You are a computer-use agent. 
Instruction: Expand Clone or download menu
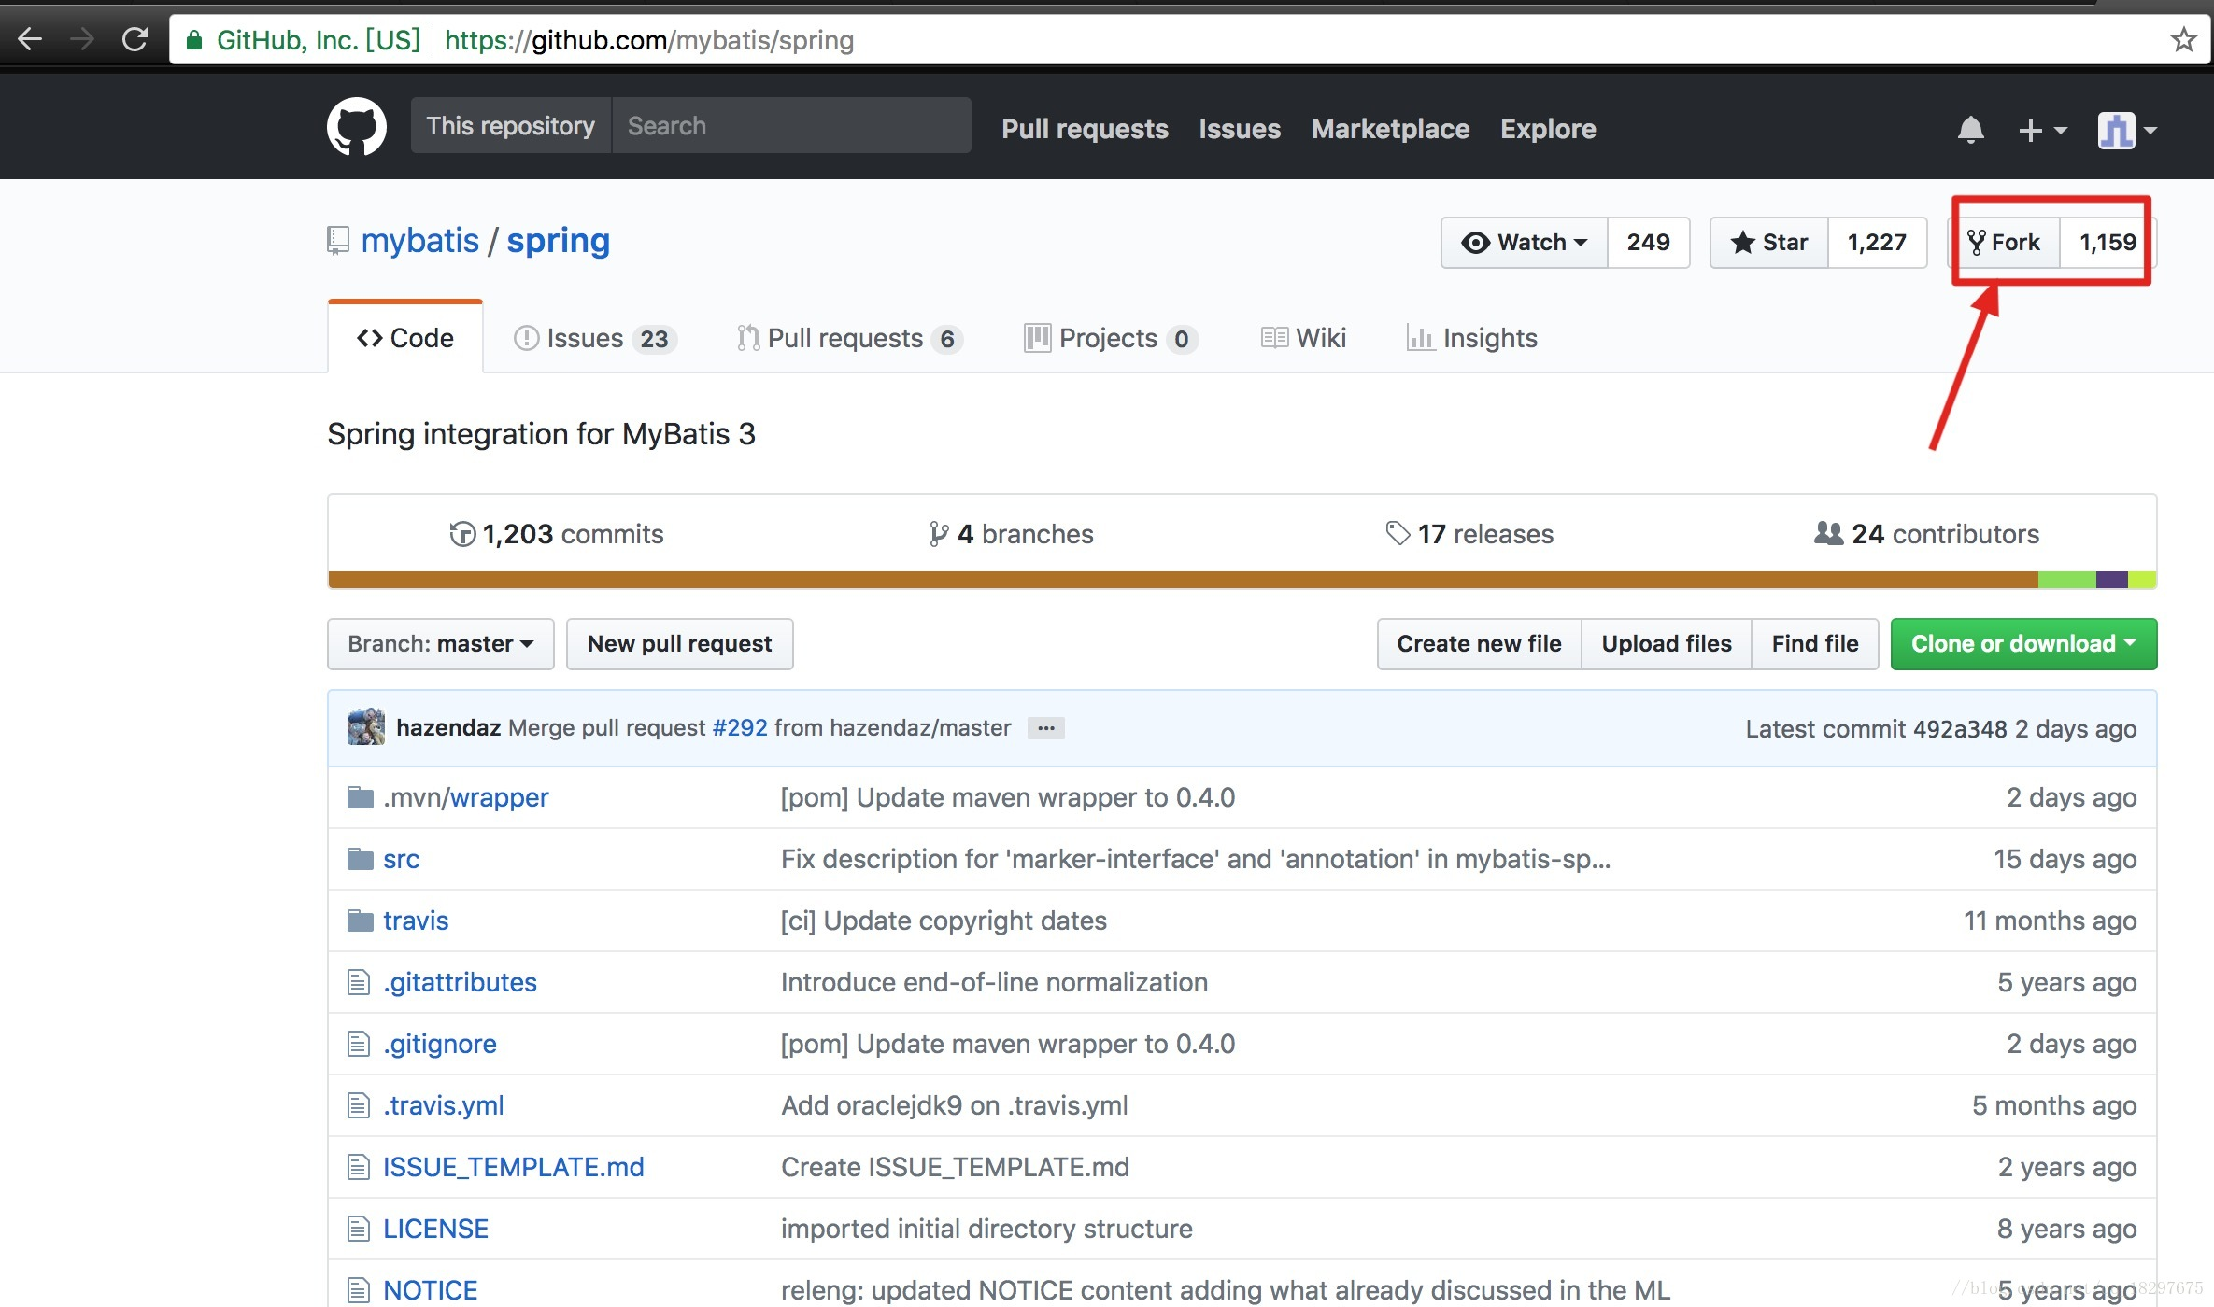click(2022, 644)
